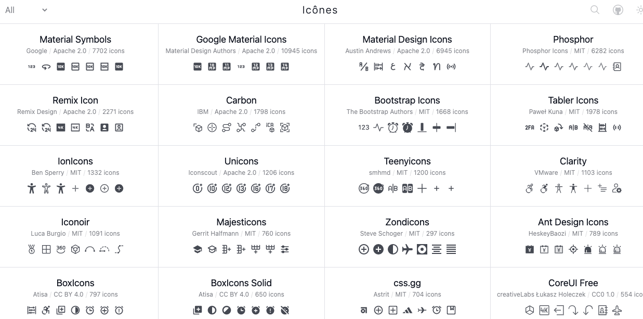The width and height of the screenshot is (643, 319).
Task: Click the airplane icon in Zondicons
Action: pos(408,250)
